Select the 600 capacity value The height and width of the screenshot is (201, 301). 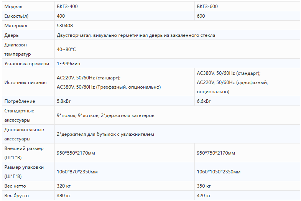201,16
